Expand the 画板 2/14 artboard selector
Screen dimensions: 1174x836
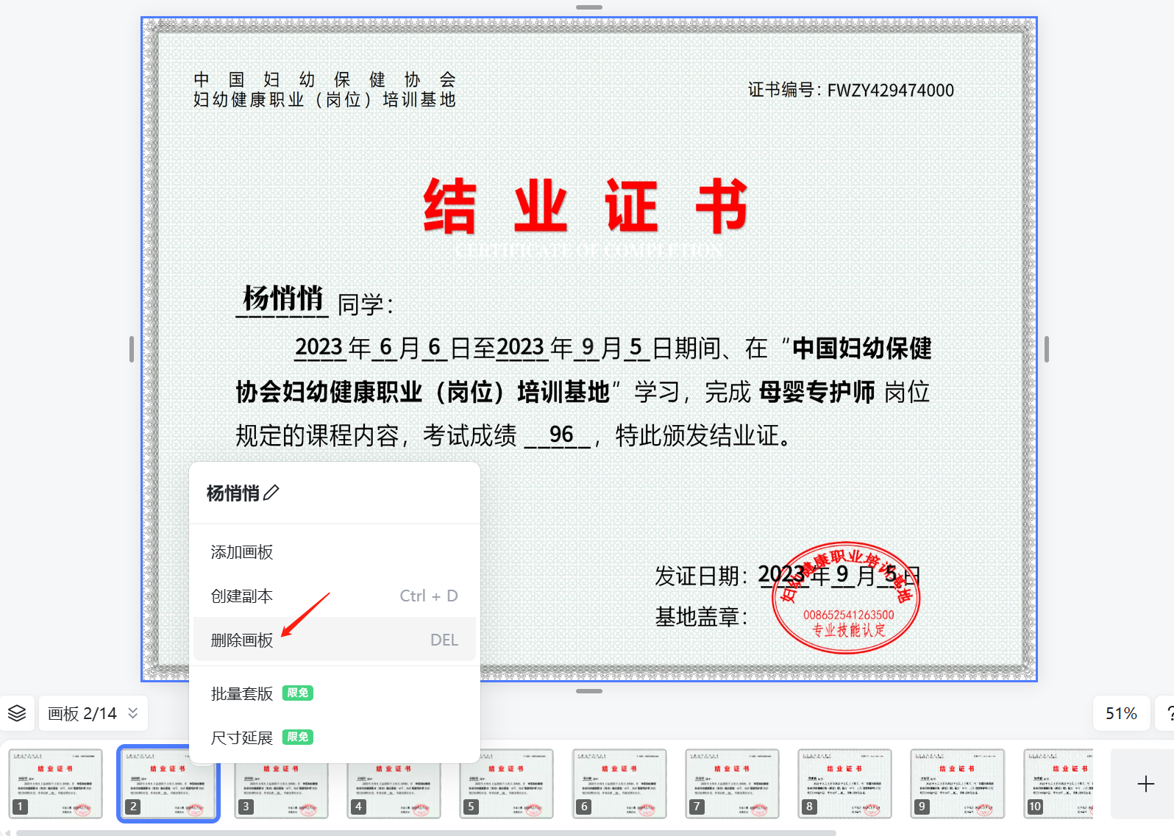[93, 713]
